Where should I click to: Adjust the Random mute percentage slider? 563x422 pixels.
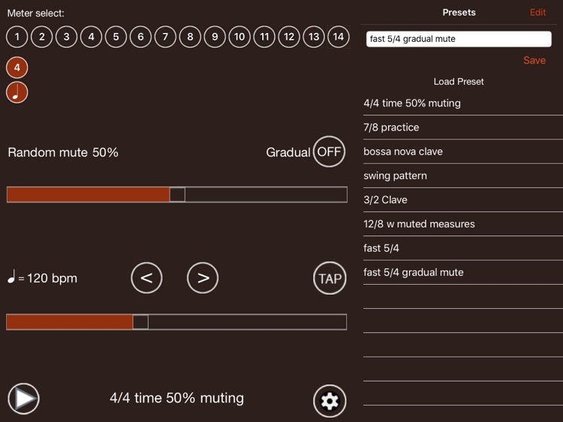click(x=177, y=195)
